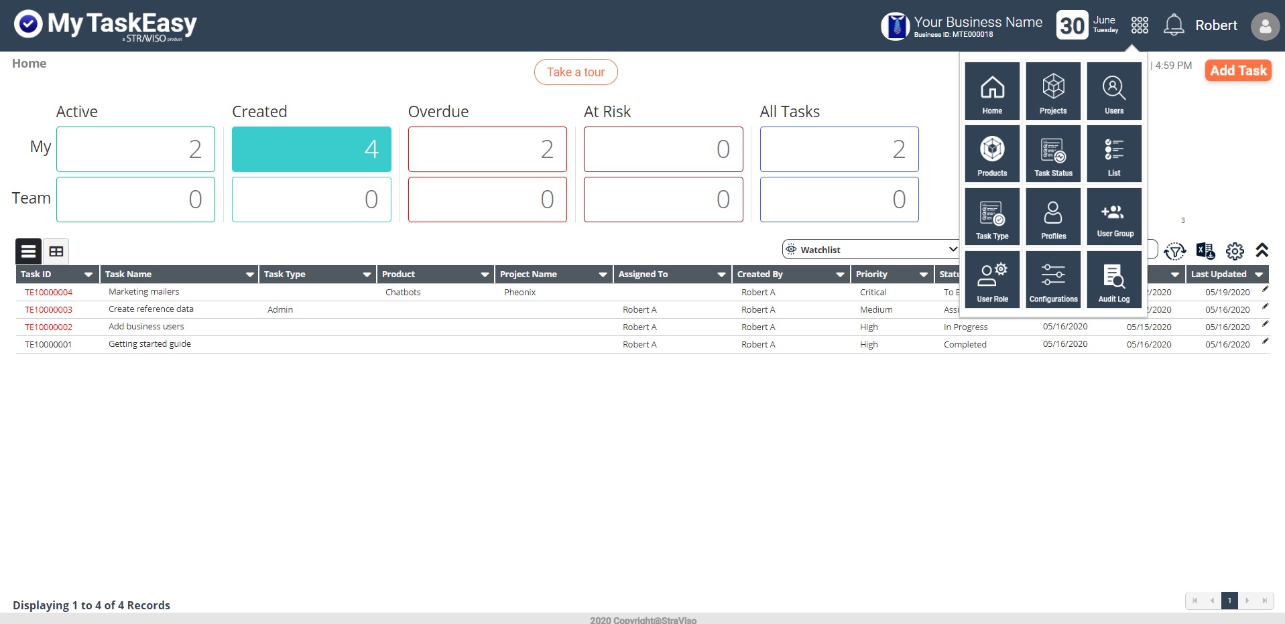This screenshot has width=1285, height=624.
Task: Open grid settings gear
Action: (1235, 251)
